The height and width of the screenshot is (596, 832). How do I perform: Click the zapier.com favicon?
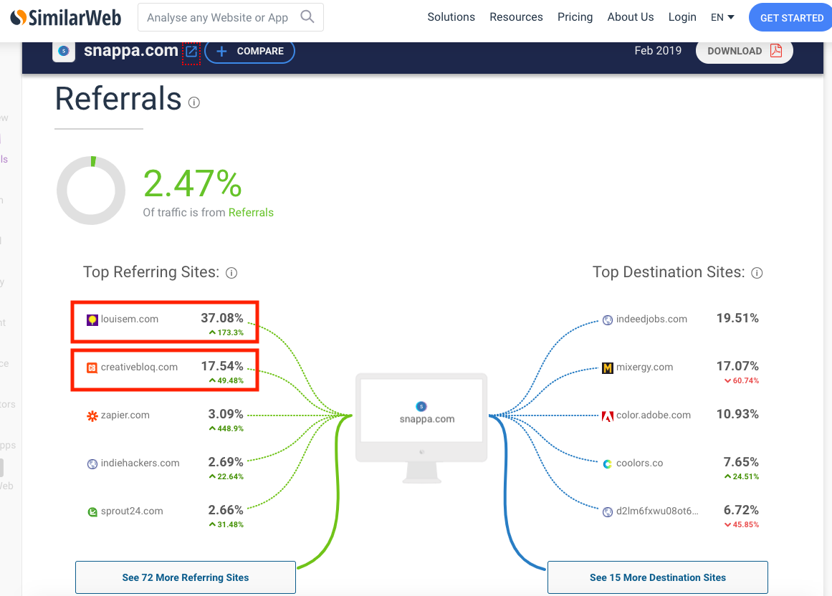(x=92, y=415)
